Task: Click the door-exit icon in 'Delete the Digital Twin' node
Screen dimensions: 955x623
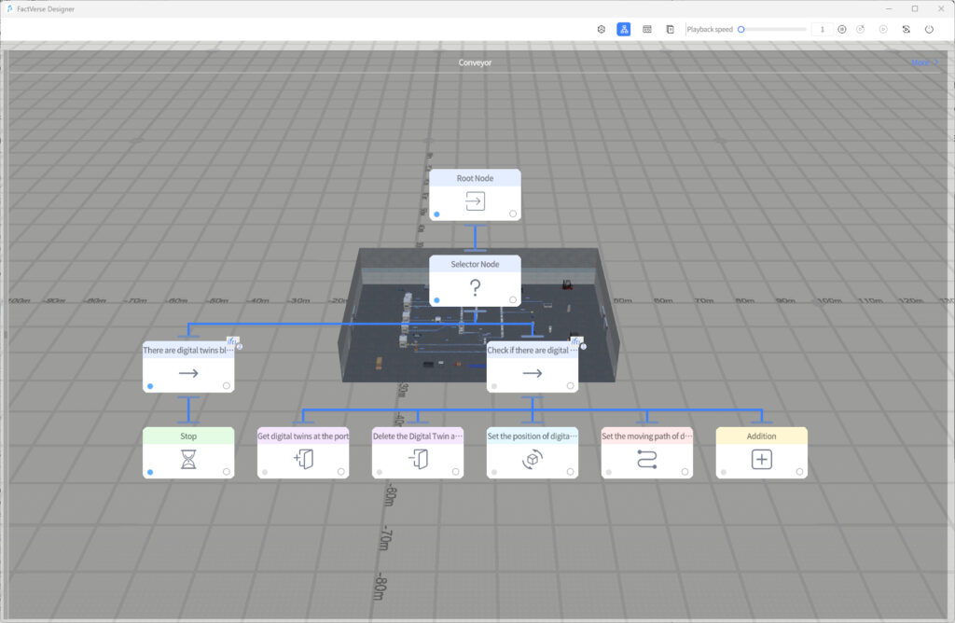Action: click(x=418, y=459)
